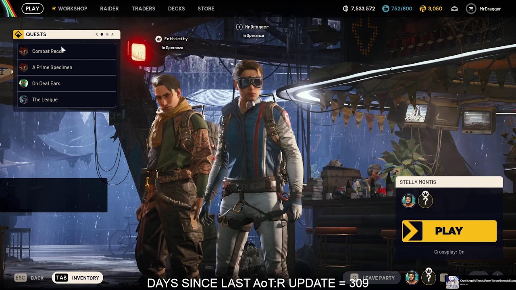The width and height of the screenshot is (516, 290).
Task: Click the A Prime Specimen trader portrait icon
Action: 24,67
